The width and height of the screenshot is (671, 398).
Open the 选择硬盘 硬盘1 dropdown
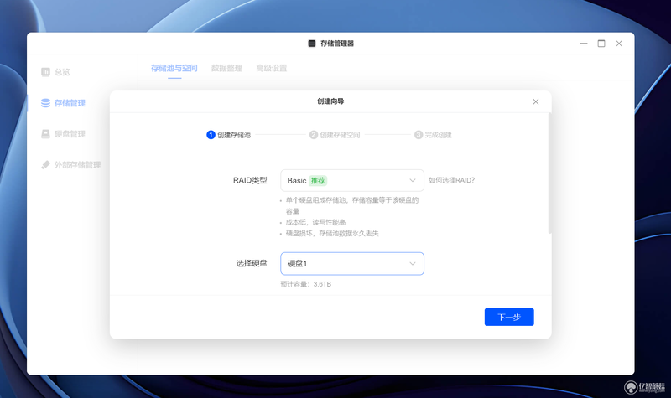[351, 264]
